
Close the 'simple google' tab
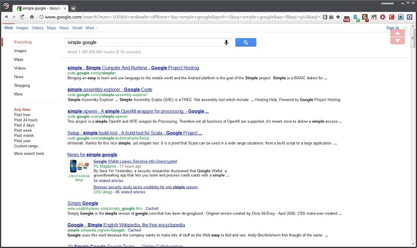[65, 9]
